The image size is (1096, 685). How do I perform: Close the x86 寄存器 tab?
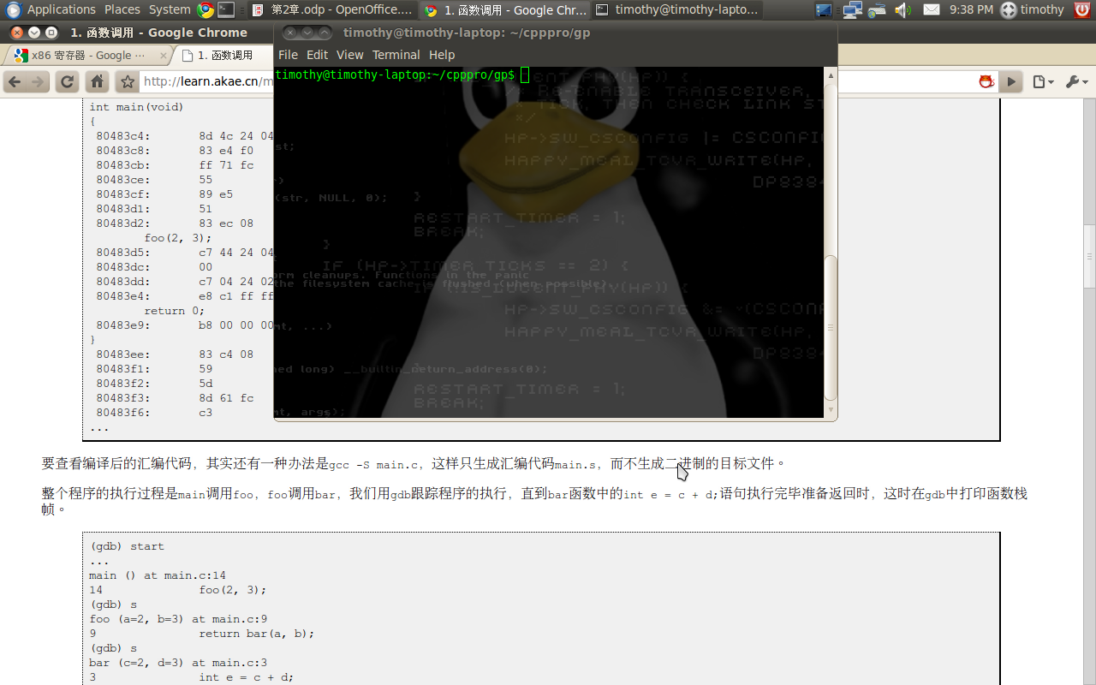pyautogui.click(x=164, y=56)
